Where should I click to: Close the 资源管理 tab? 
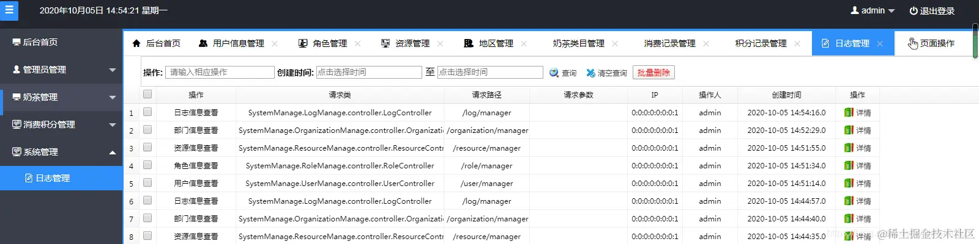(440, 43)
